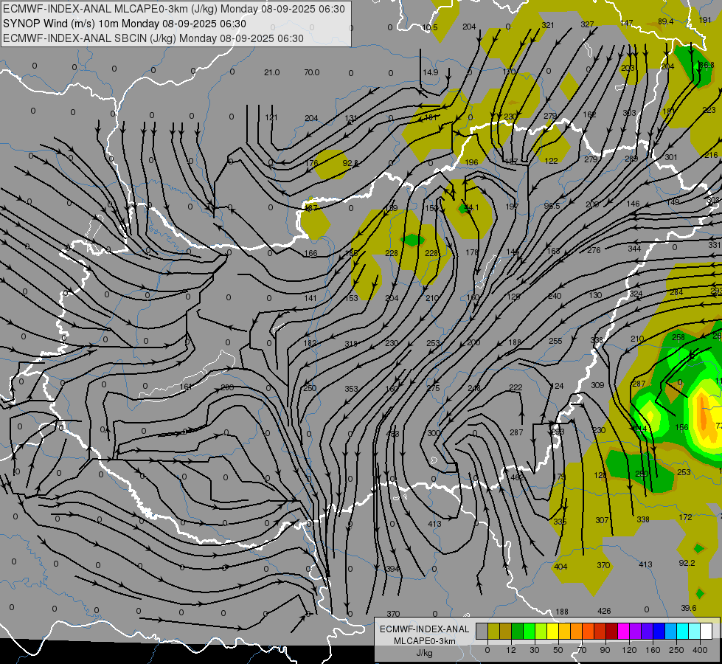
Task: Click the pure yellow legend swatch
Action: [552, 631]
